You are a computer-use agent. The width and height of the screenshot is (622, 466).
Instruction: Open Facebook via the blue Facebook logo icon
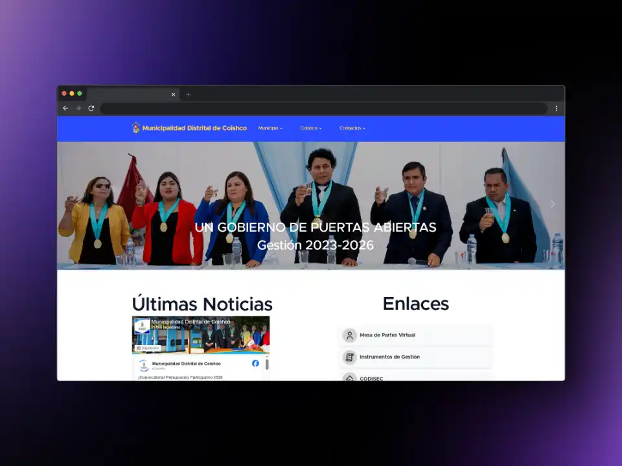coord(255,363)
